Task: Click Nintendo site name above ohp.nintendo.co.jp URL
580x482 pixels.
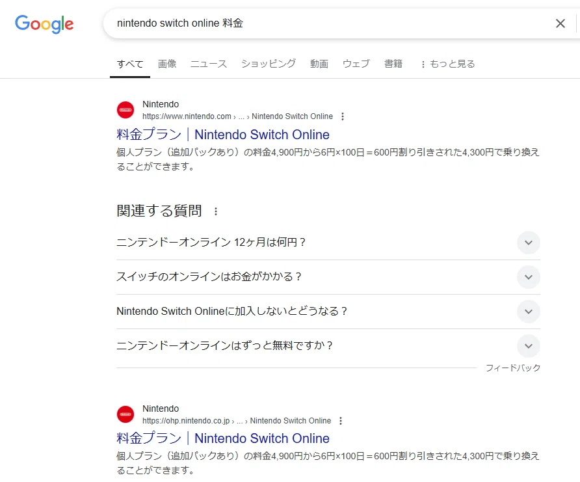Action: (x=161, y=408)
